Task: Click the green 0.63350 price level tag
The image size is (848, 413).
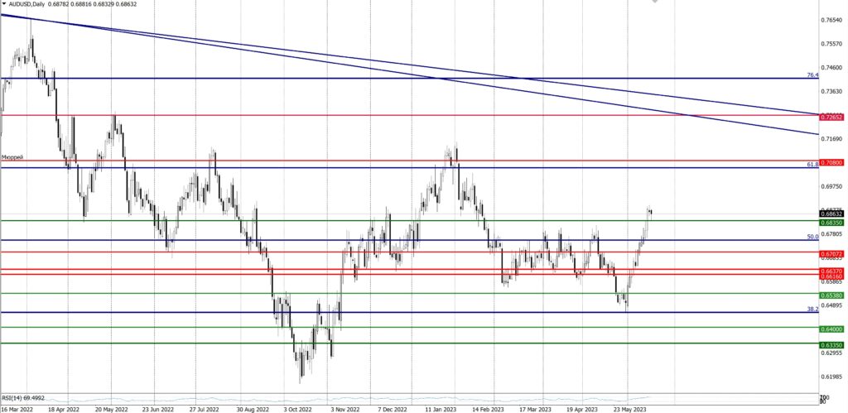Action: [831, 344]
